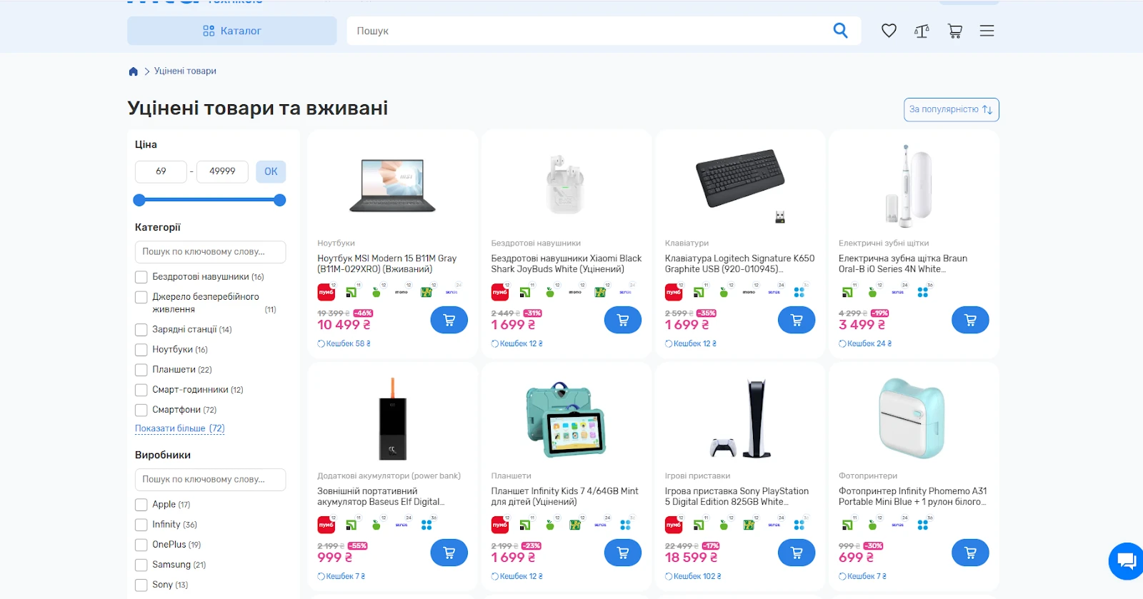The width and height of the screenshot is (1143, 599).
Task: Open the shopping cart in header
Action: coord(954,31)
